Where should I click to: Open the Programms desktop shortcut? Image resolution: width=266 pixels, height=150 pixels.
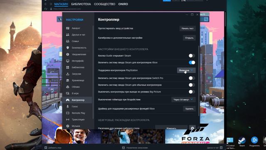tap(254, 142)
